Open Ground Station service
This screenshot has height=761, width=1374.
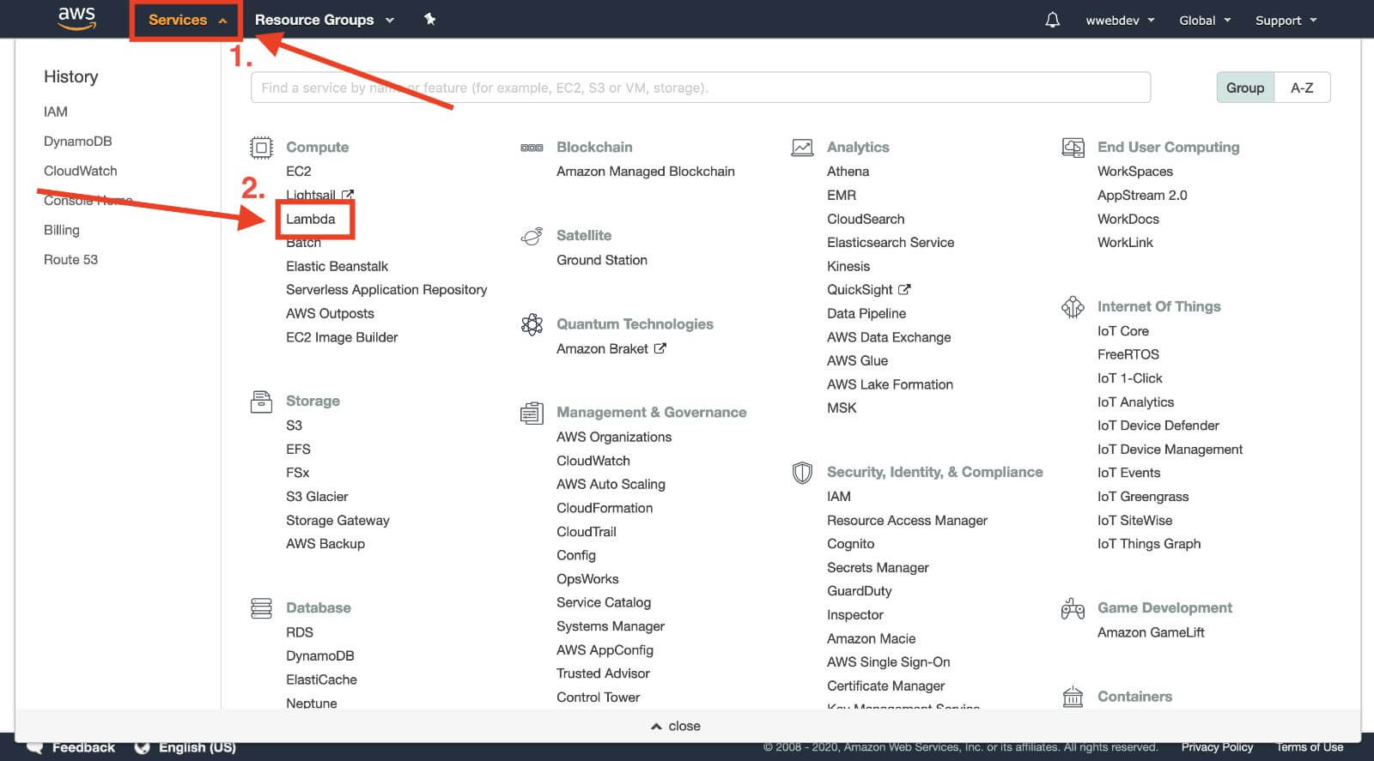point(602,260)
